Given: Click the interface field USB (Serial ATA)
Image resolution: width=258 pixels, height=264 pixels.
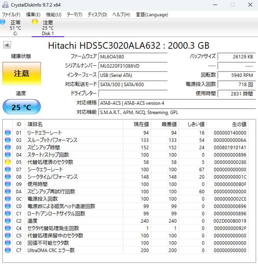Looking at the screenshot, I should pyautogui.click(x=133, y=75).
